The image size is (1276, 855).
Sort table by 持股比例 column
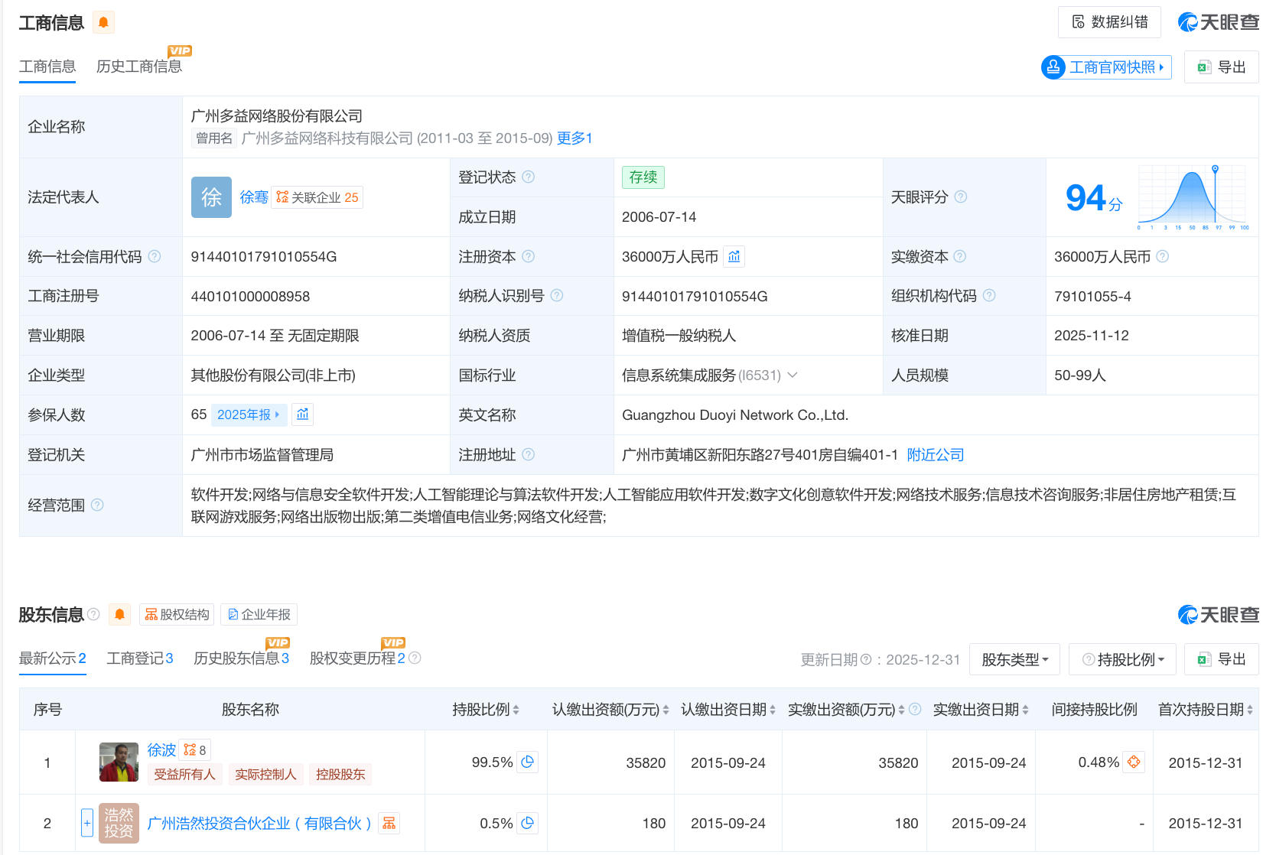click(x=516, y=710)
